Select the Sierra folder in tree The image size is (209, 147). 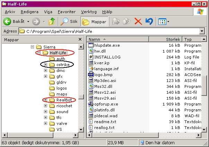click(x=46, y=47)
